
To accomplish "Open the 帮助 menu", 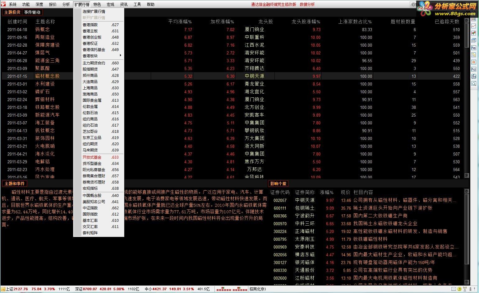I will pyautogui.click(x=150, y=4).
